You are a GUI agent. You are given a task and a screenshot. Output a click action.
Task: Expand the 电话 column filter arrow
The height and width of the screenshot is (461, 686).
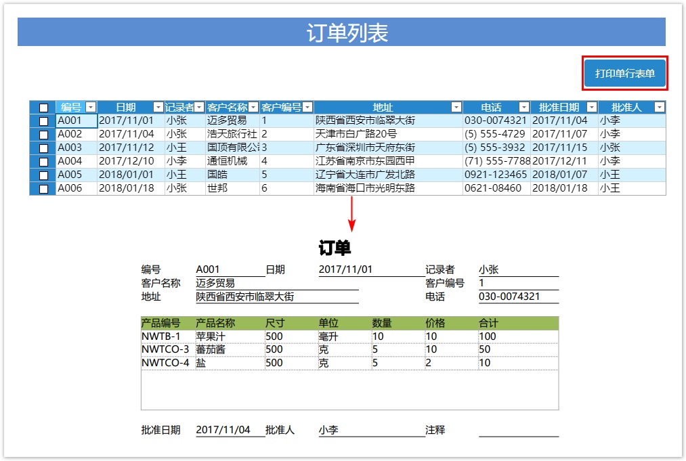pos(524,107)
